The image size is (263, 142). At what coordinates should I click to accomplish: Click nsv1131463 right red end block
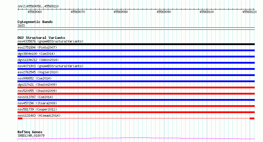(x=252, y=118)
